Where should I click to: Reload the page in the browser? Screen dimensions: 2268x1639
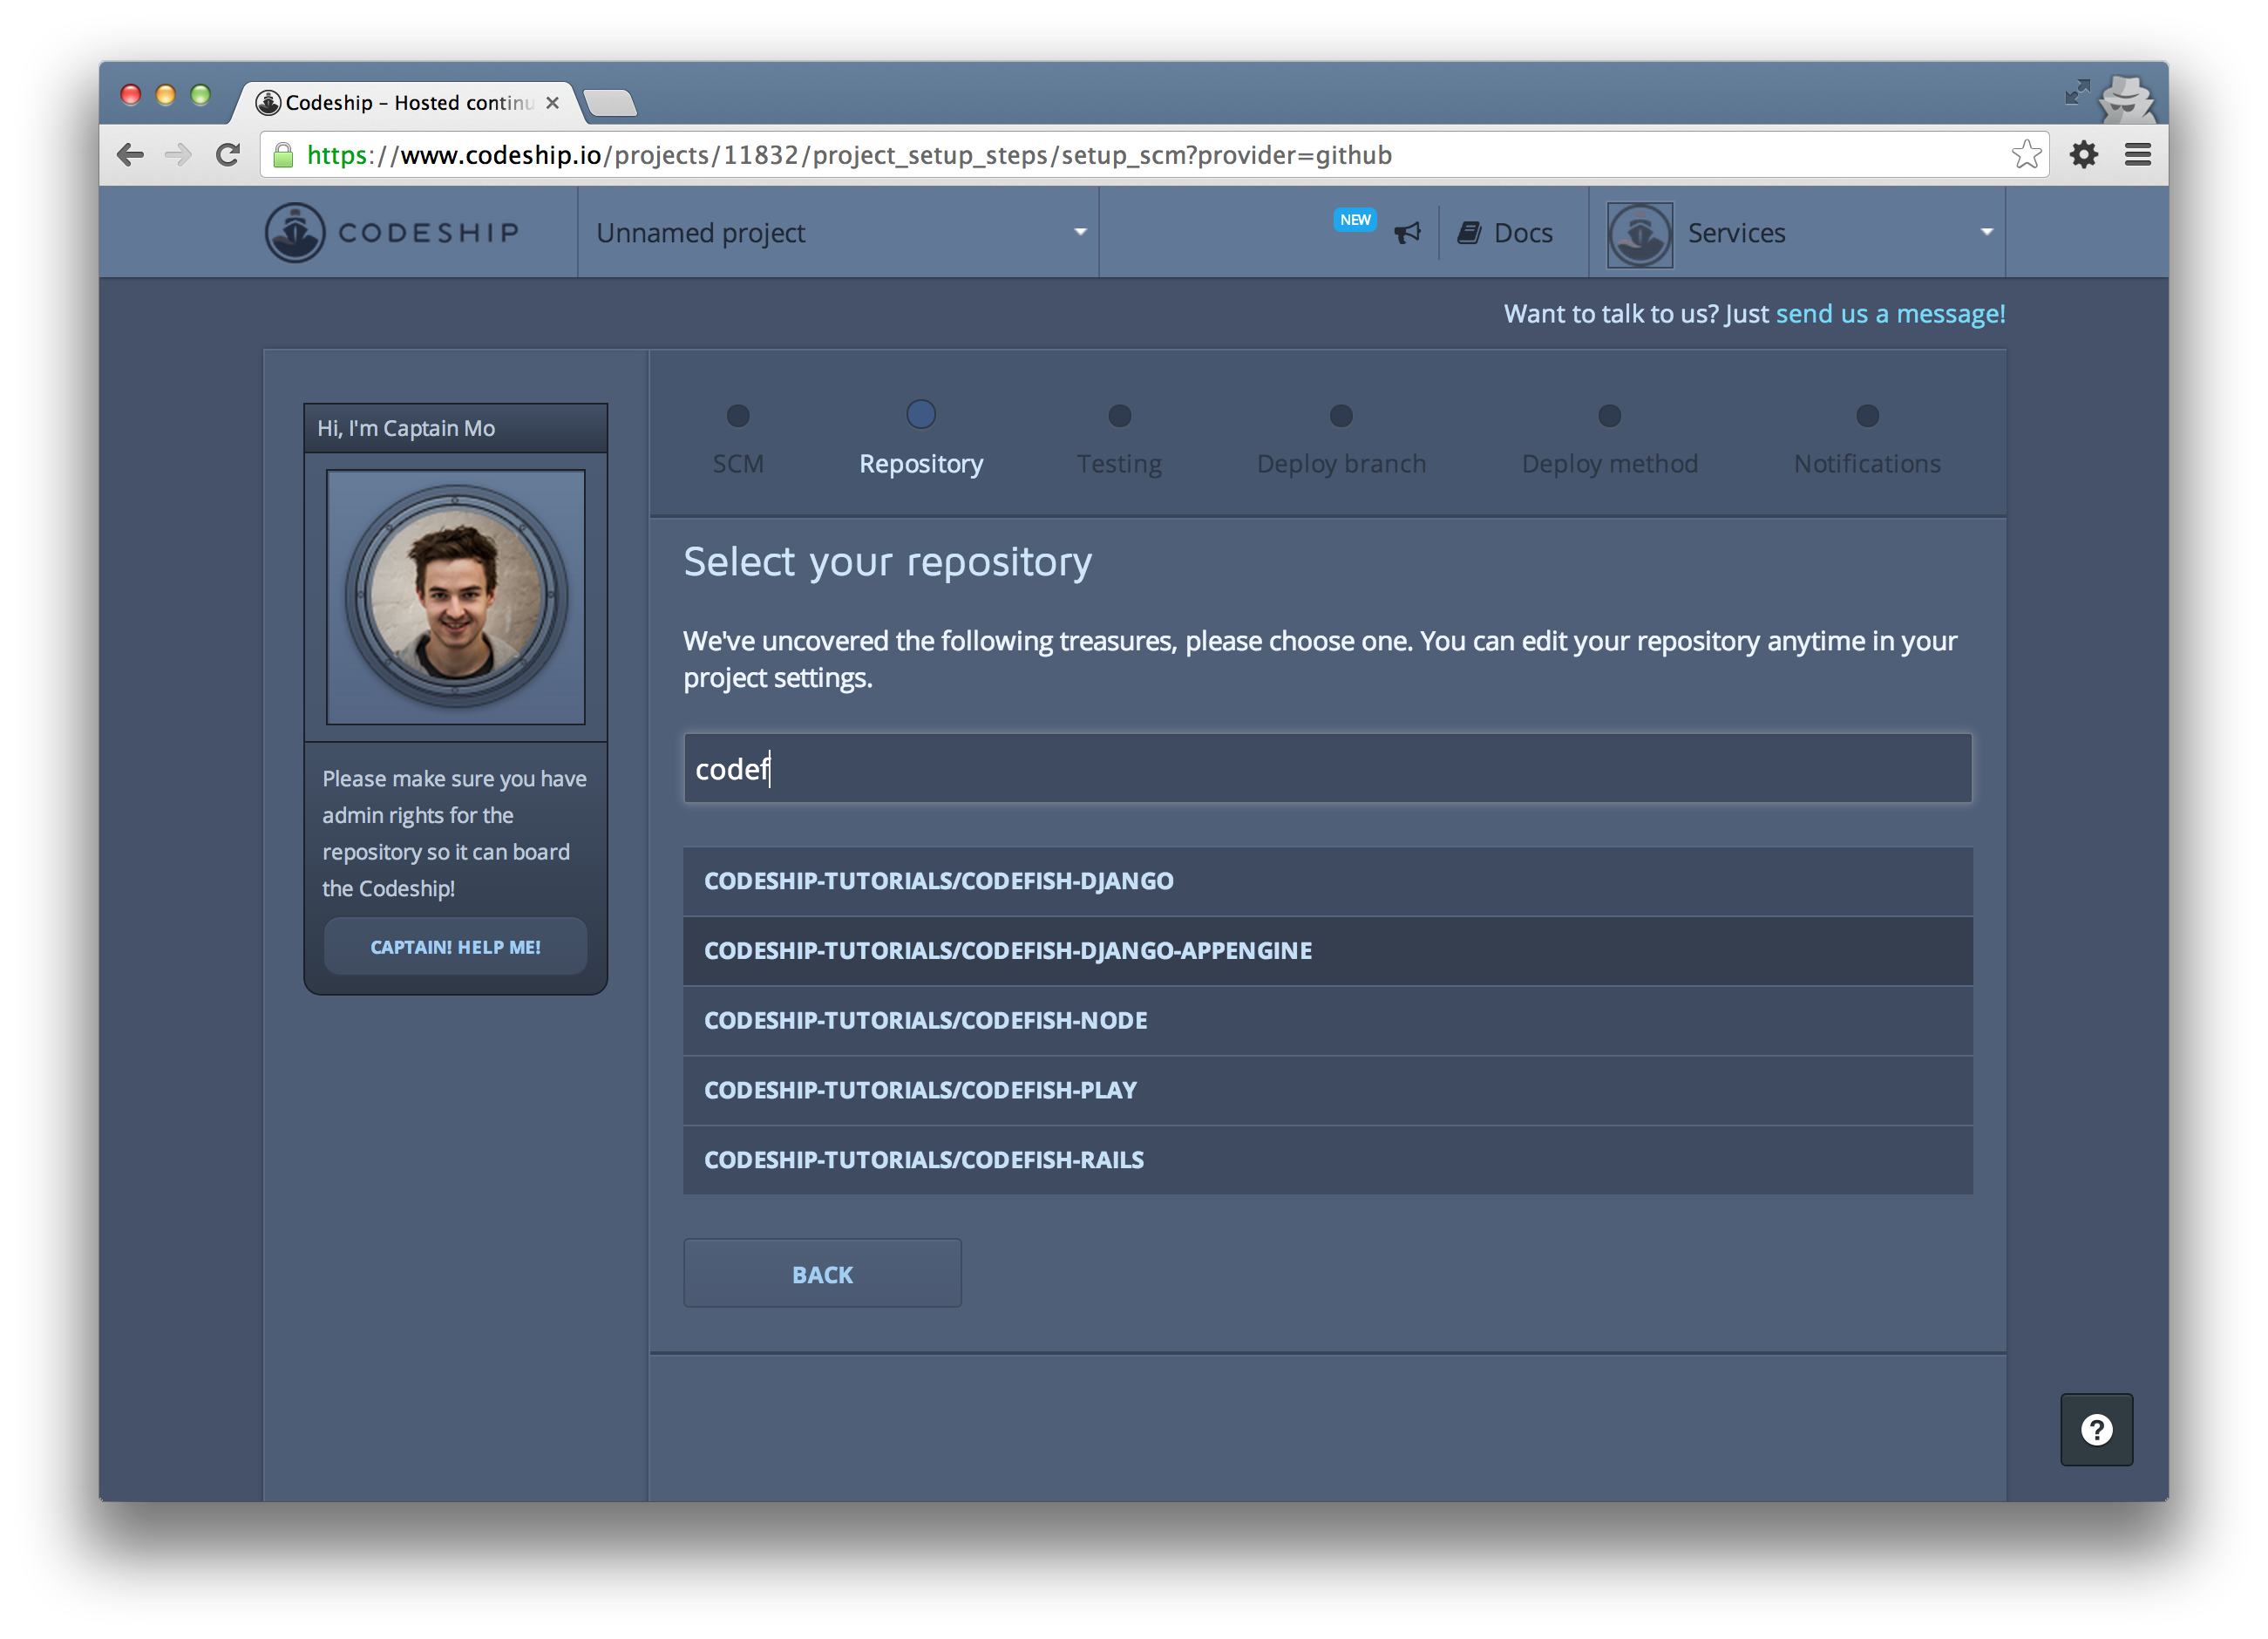[x=229, y=155]
